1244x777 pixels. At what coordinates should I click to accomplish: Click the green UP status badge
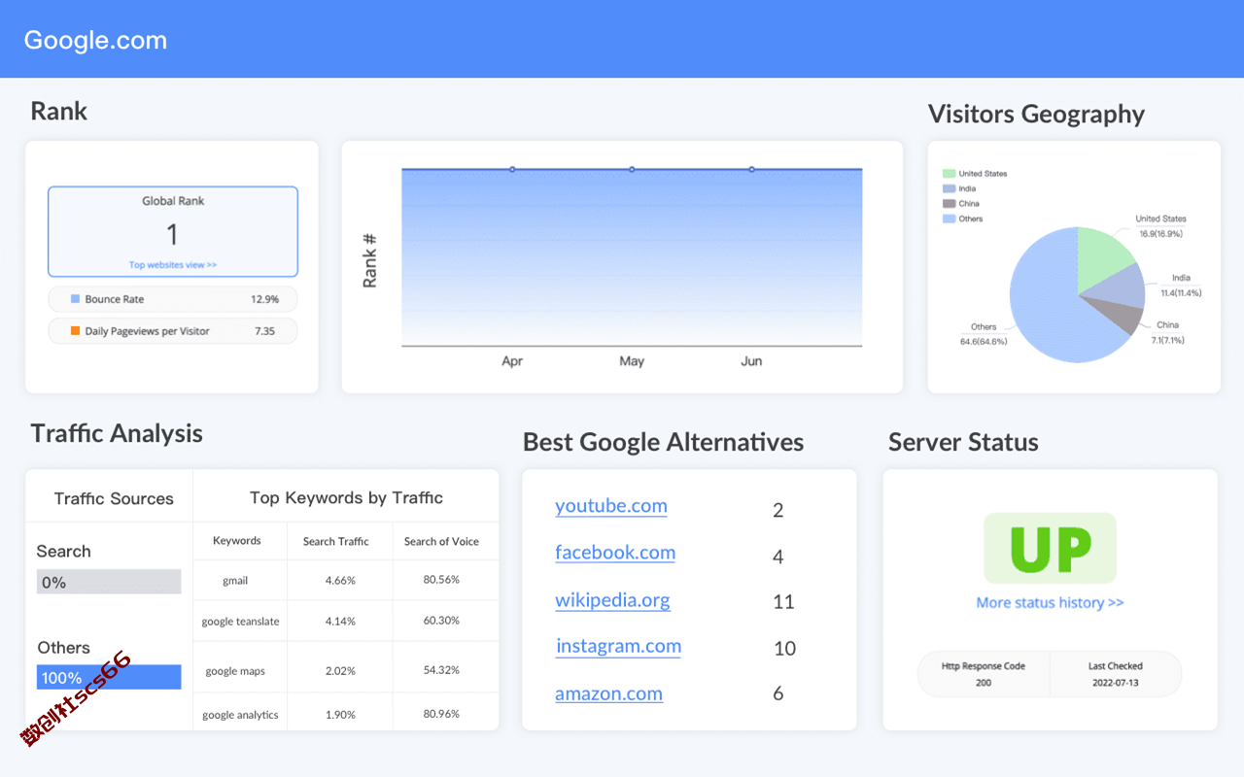coord(1050,548)
